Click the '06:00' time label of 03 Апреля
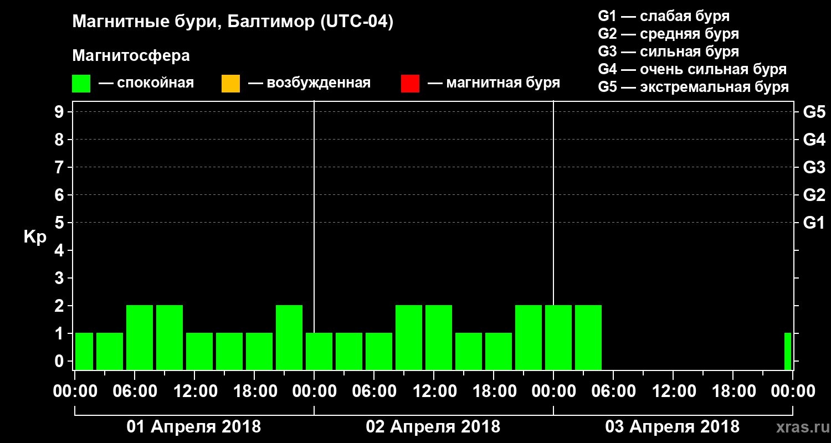 [x=613, y=392]
